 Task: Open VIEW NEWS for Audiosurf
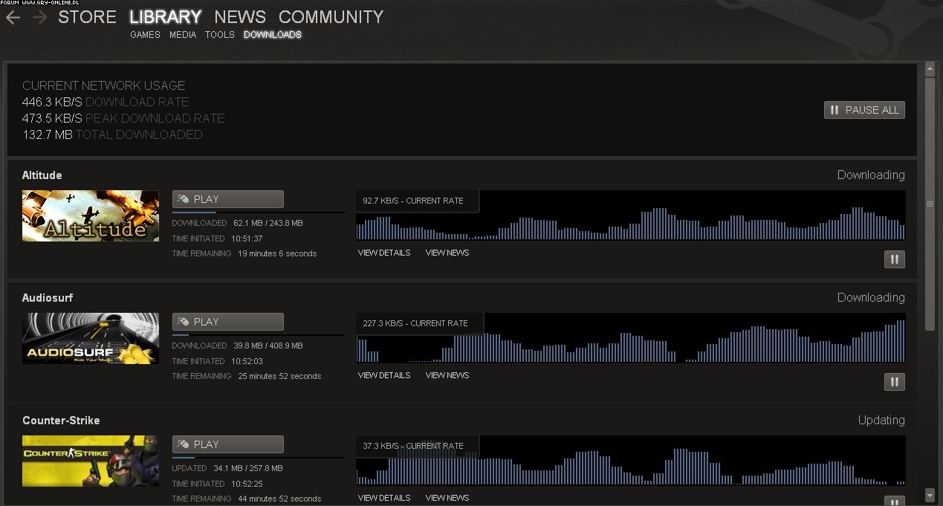(x=447, y=375)
